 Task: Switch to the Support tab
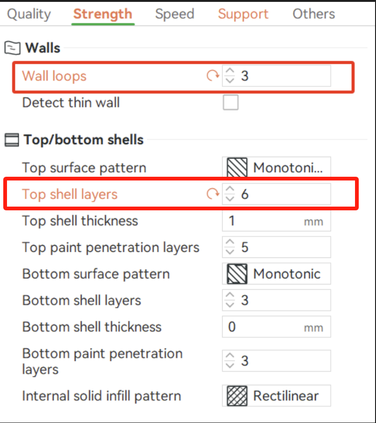click(x=243, y=14)
